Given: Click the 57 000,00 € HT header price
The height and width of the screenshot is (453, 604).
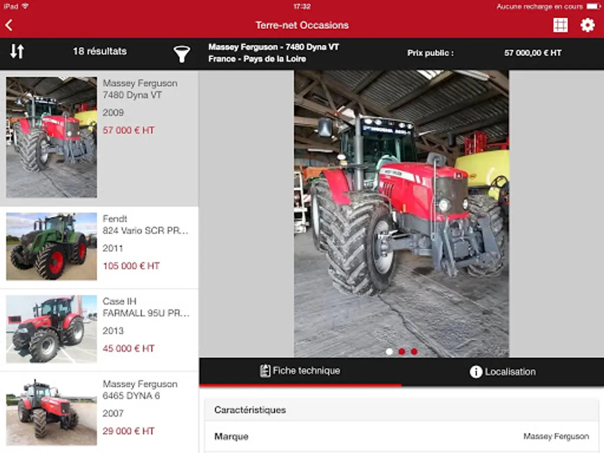Looking at the screenshot, I should (x=533, y=53).
